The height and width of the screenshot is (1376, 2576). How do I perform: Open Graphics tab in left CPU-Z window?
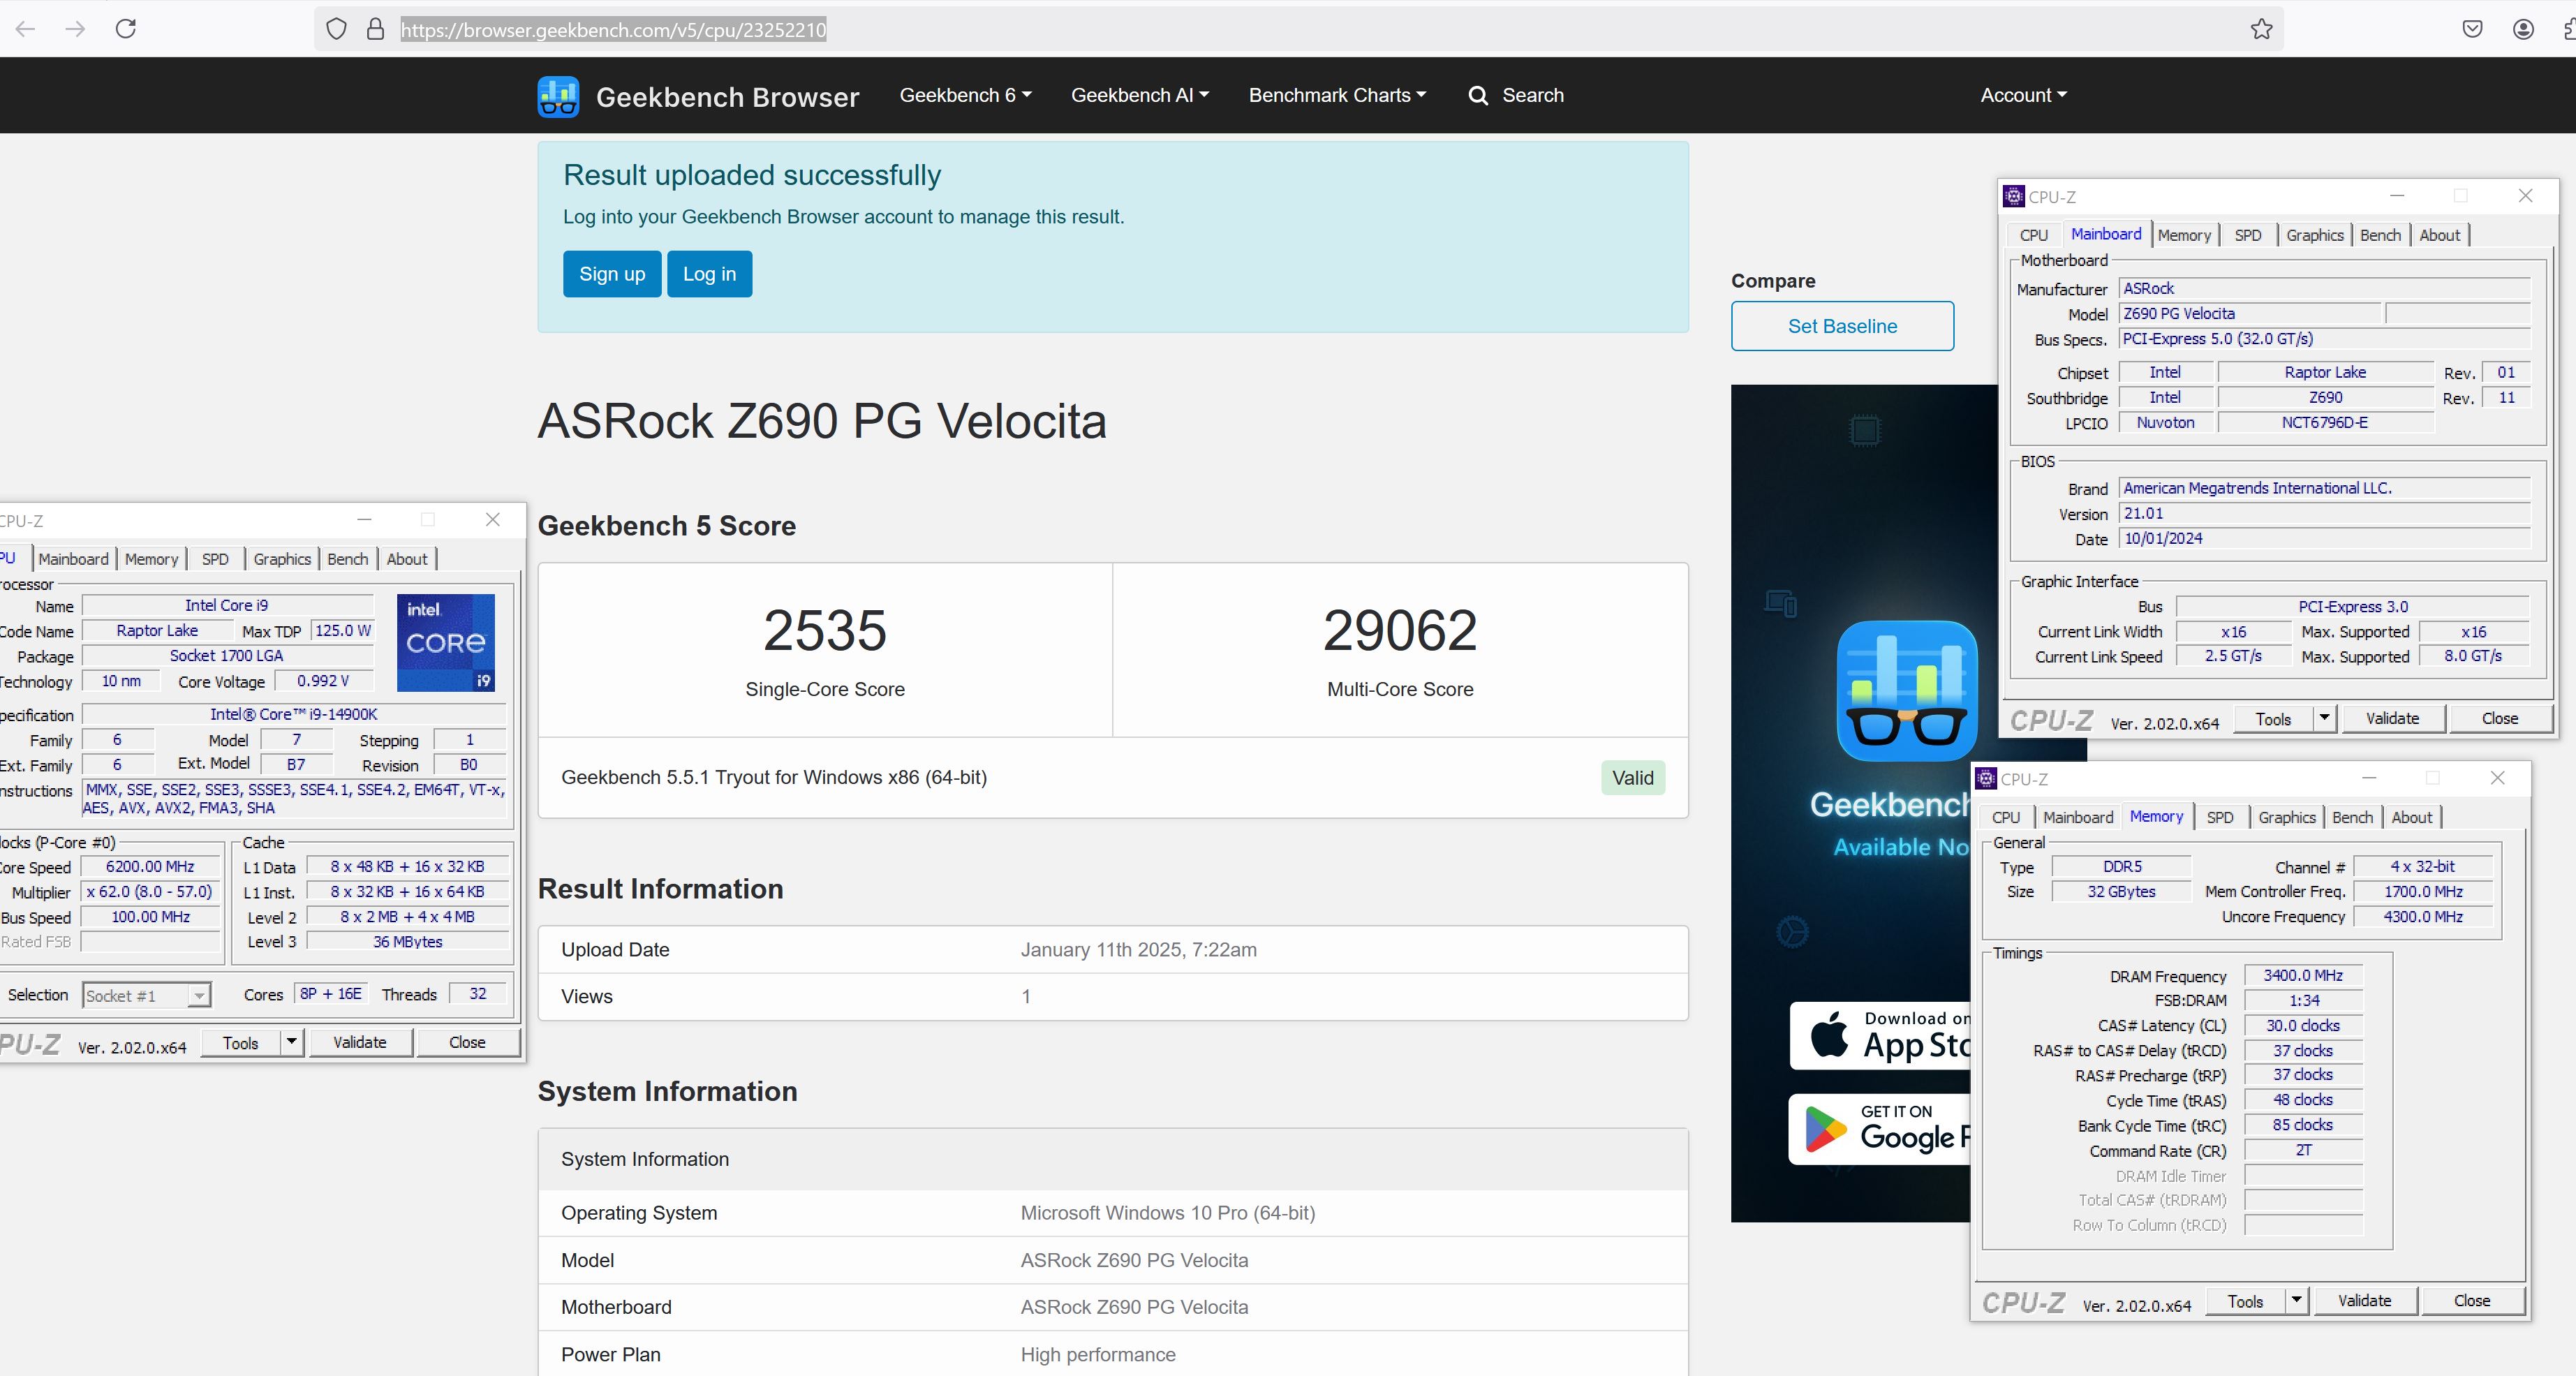point(282,559)
